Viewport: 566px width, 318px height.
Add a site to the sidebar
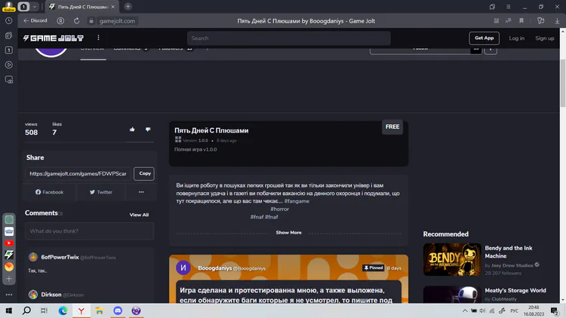tap(9, 279)
